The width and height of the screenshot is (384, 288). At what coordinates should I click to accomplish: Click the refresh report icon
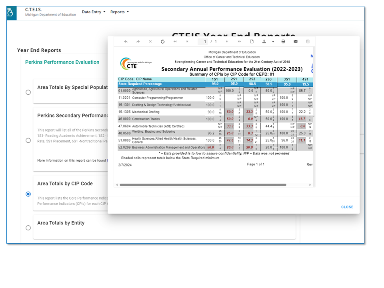[x=162, y=42]
